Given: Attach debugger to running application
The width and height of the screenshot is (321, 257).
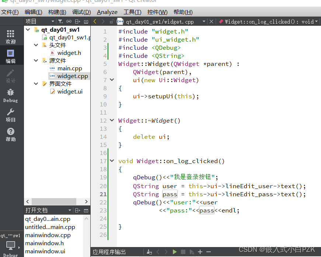Looking at the screenshot, I should (192, 252).
